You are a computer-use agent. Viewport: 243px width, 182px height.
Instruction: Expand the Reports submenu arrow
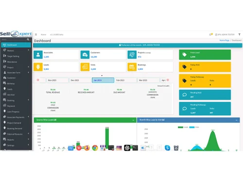tap(29, 139)
